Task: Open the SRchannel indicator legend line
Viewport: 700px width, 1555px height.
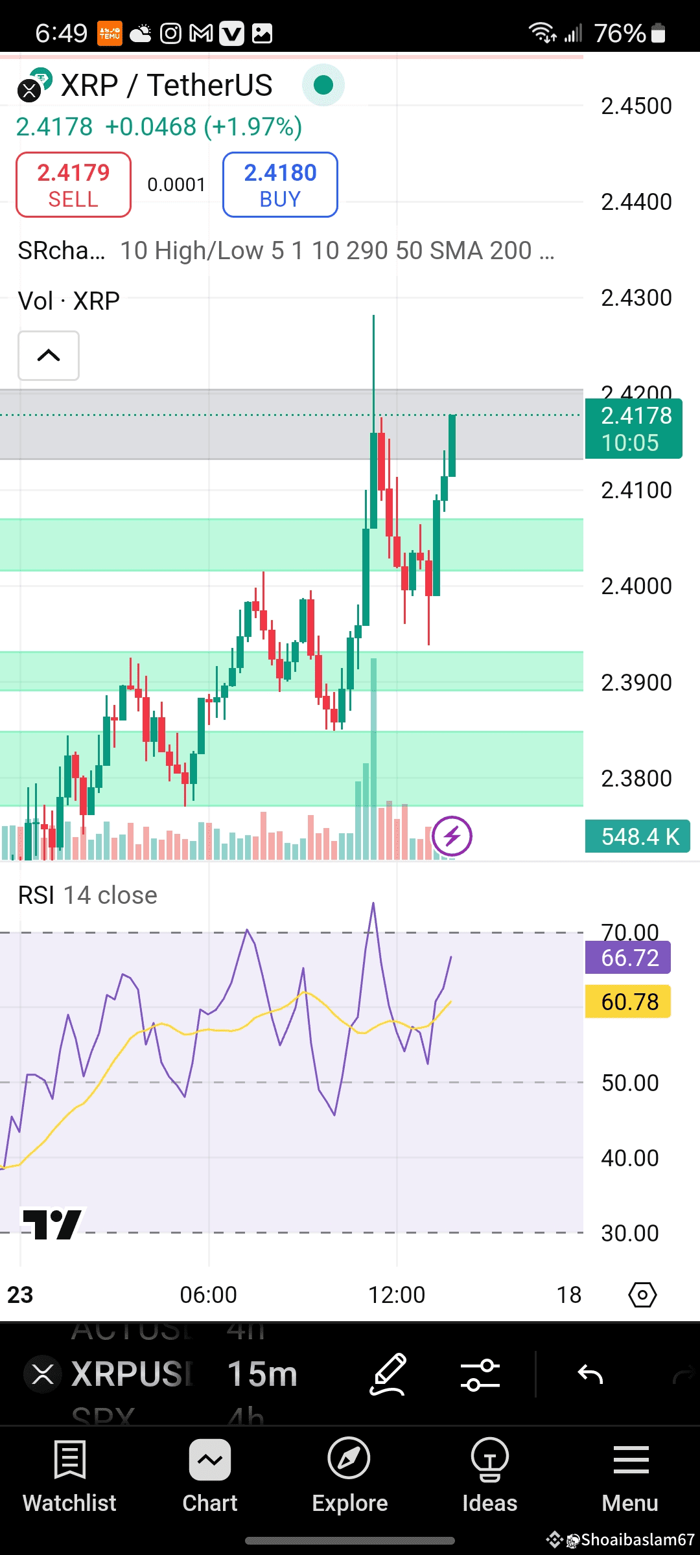Action: (x=286, y=251)
